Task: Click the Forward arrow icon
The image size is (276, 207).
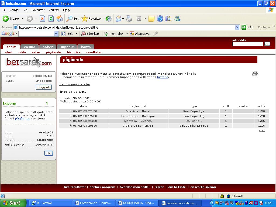Action: tap(30, 19)
